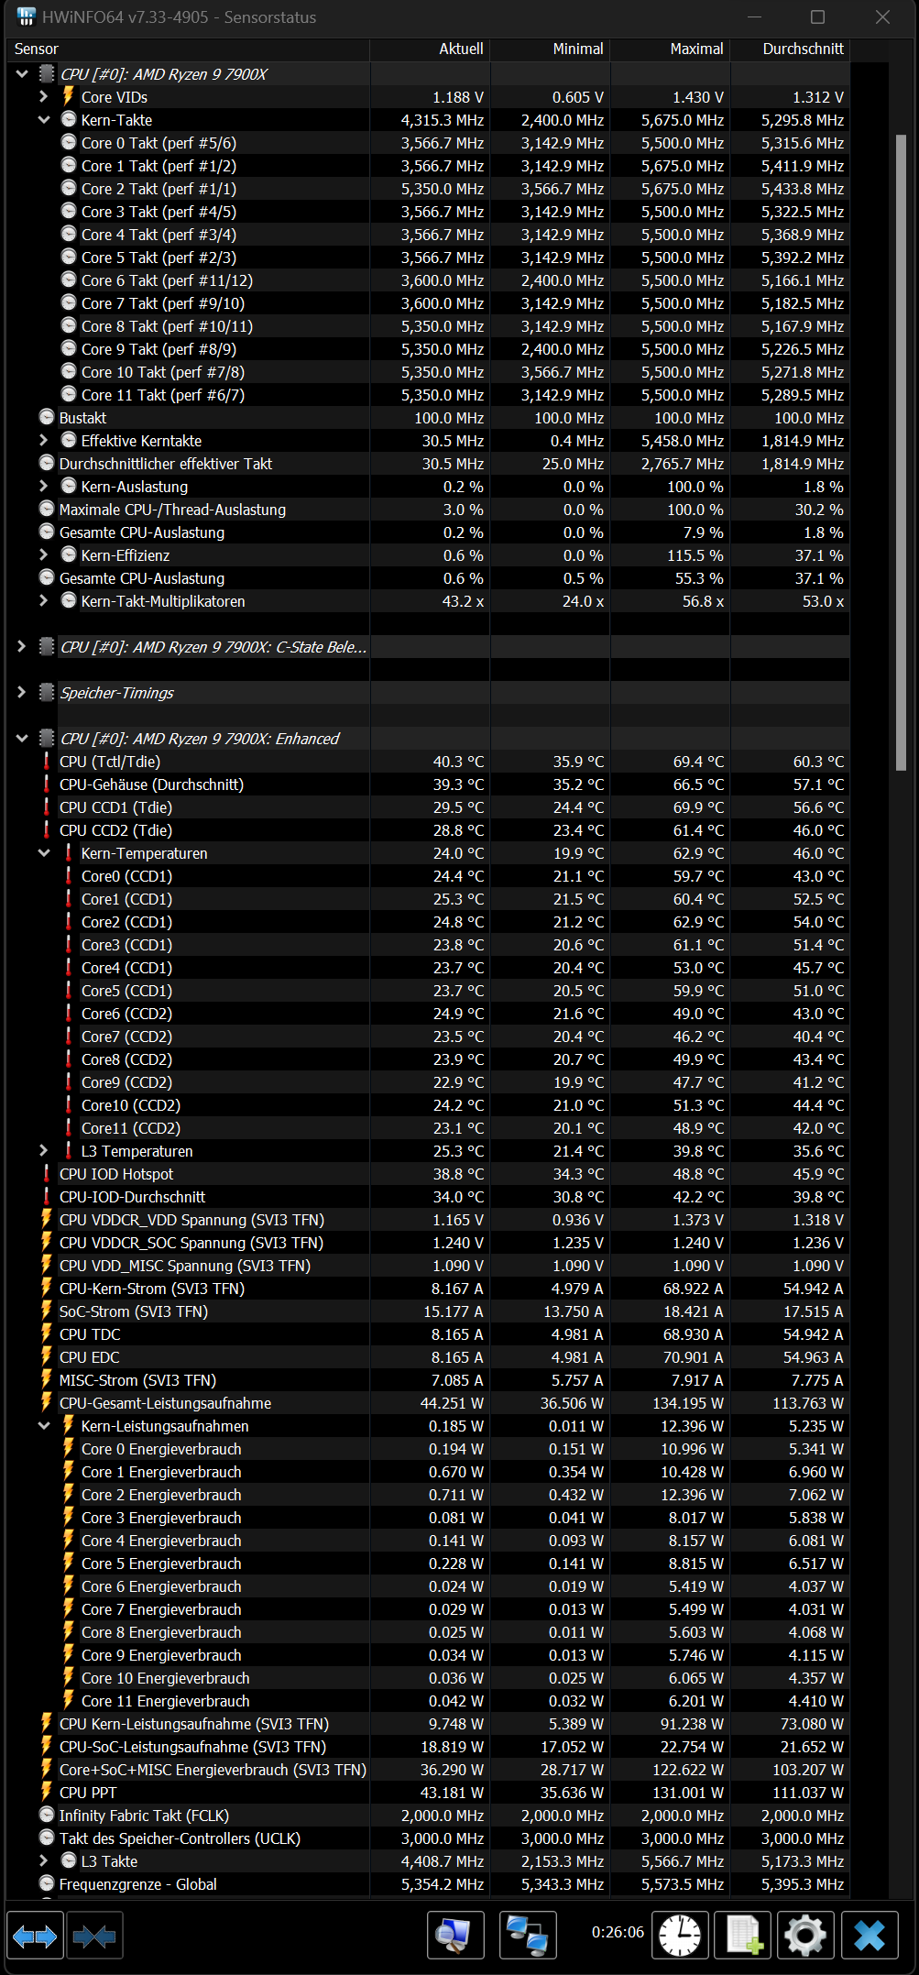Click the HWiNFO64 app icon in title bar

click(26, 16)
